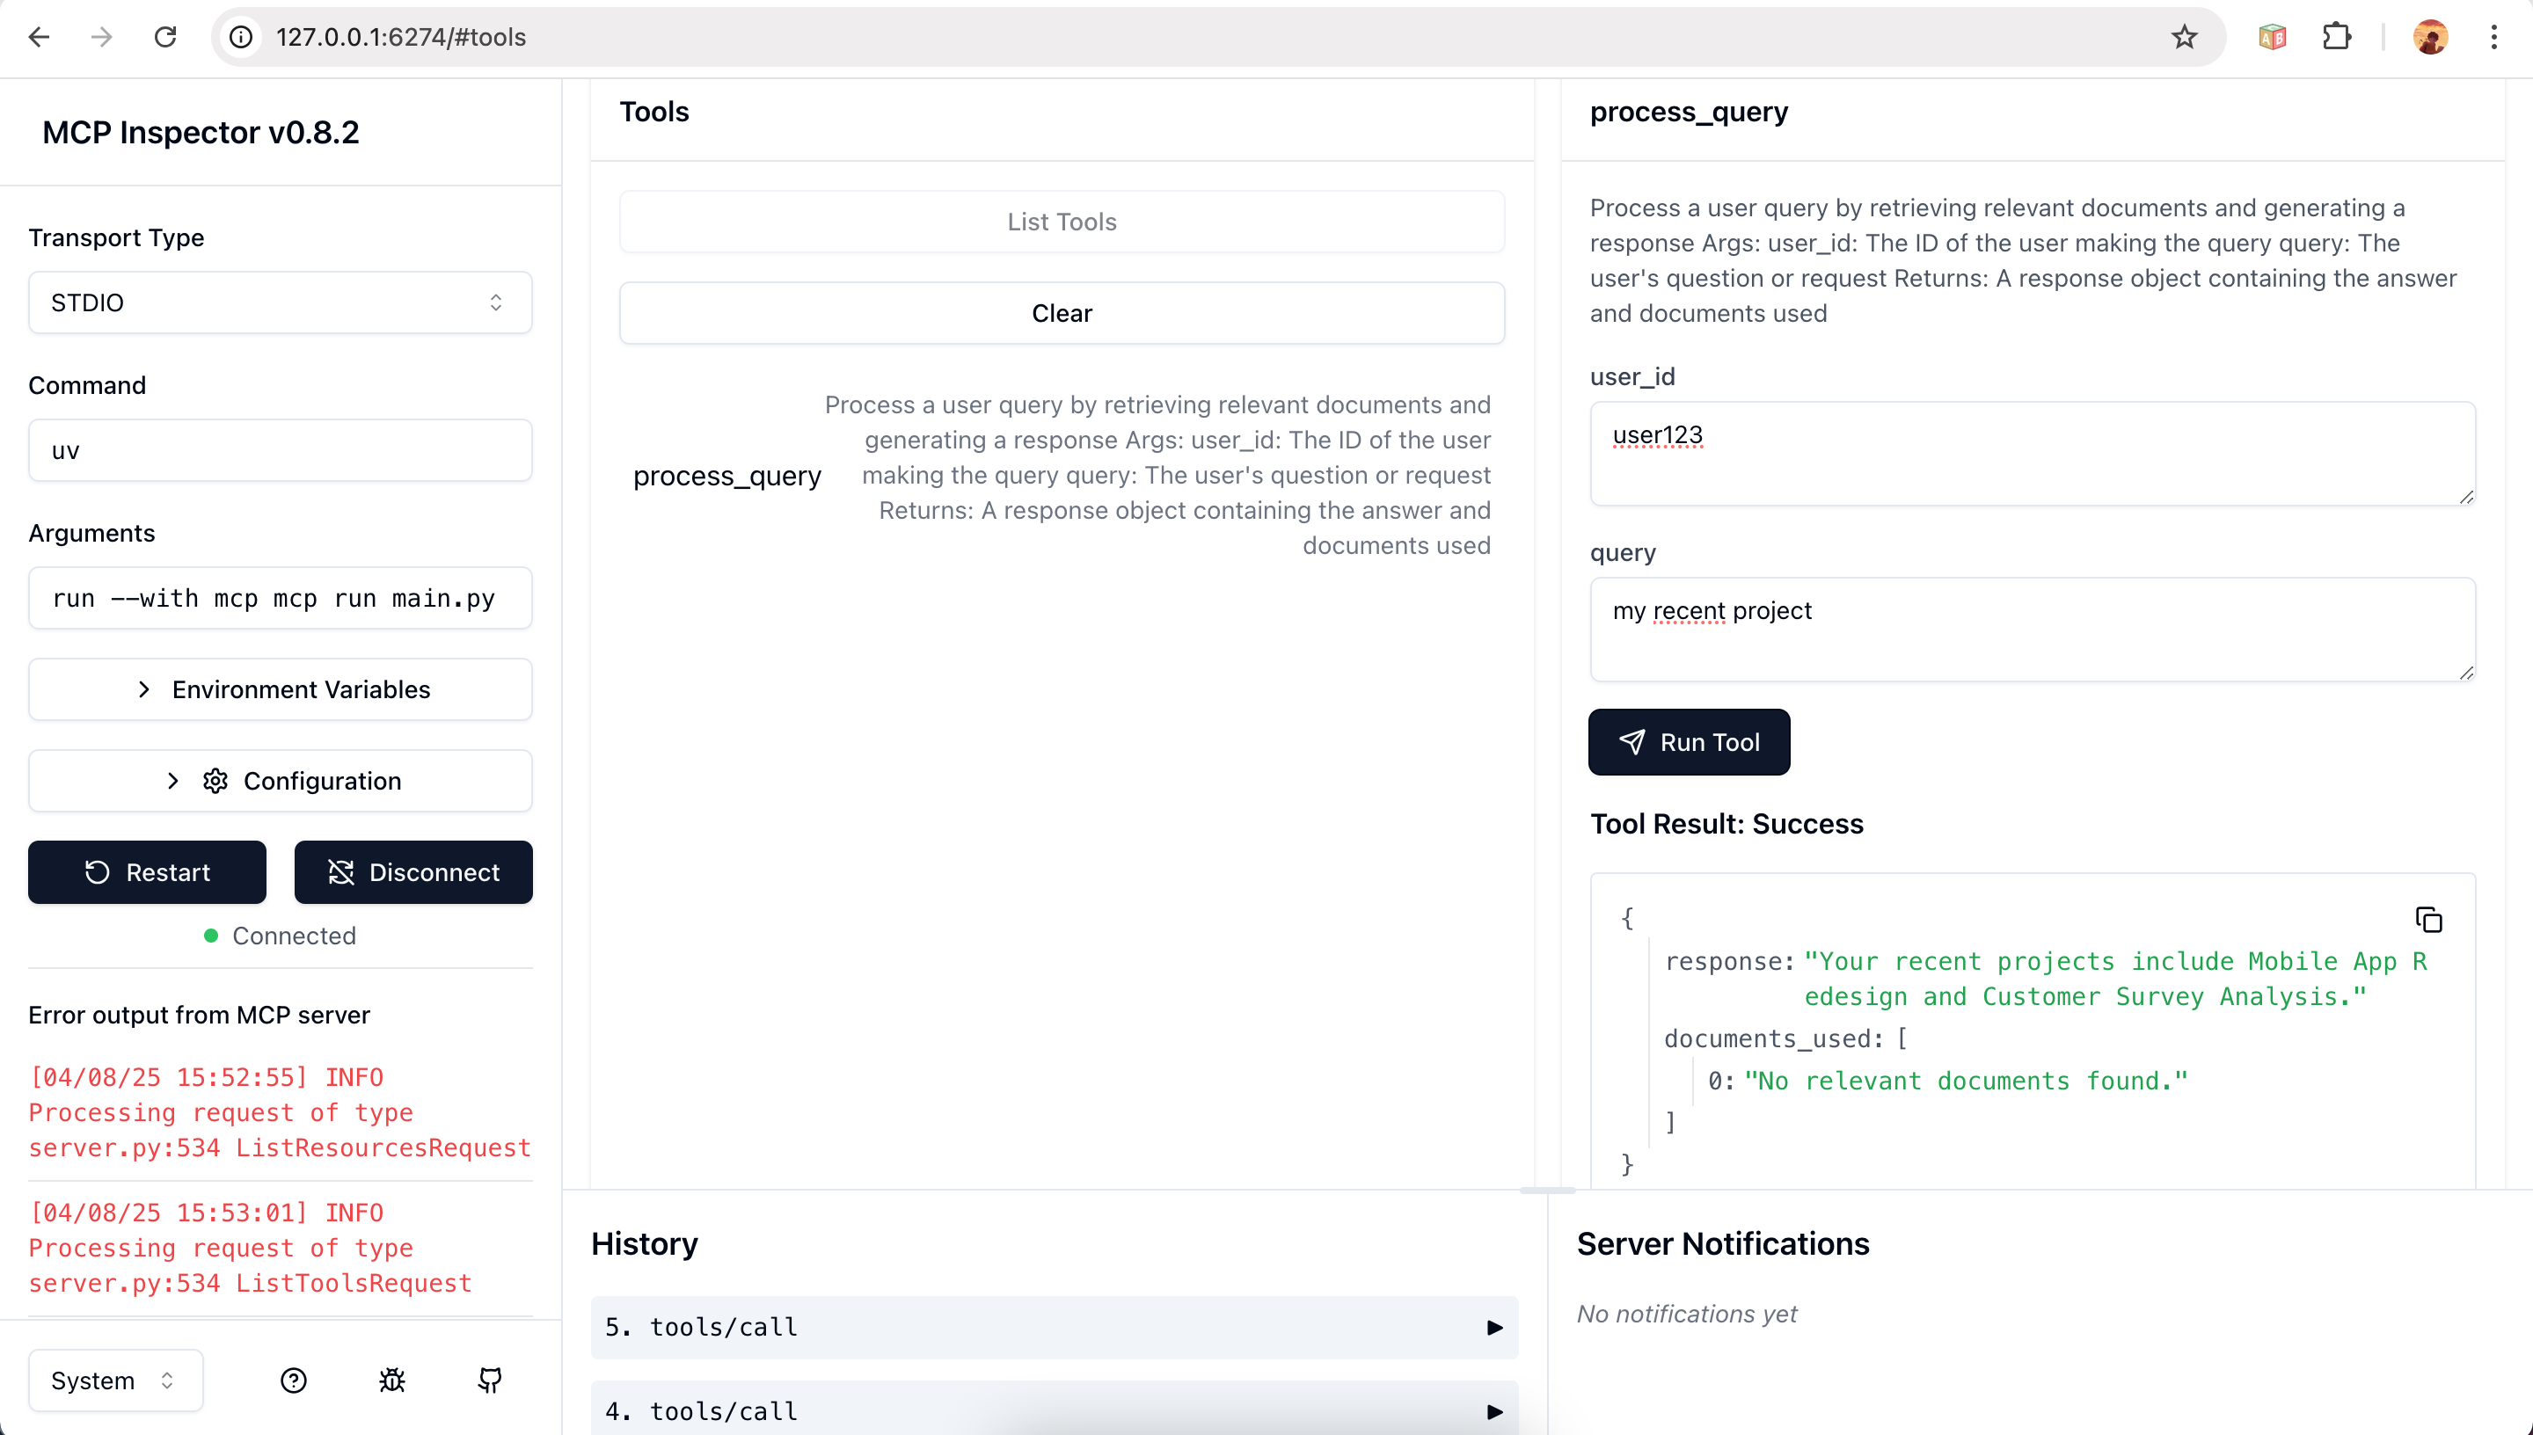The height and width of the screenshot is (1435, 2533).
Task: Focus the Command input containing uv
Action: (x=280, y=450)
